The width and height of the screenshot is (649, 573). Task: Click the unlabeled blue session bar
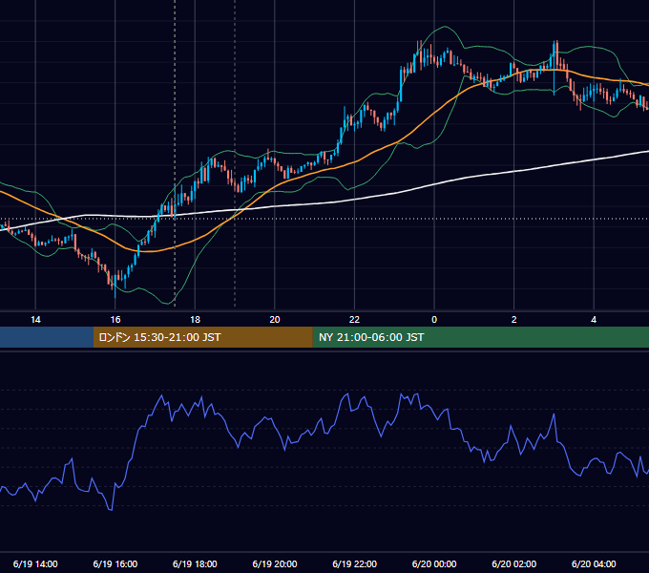tap(47, 337)
